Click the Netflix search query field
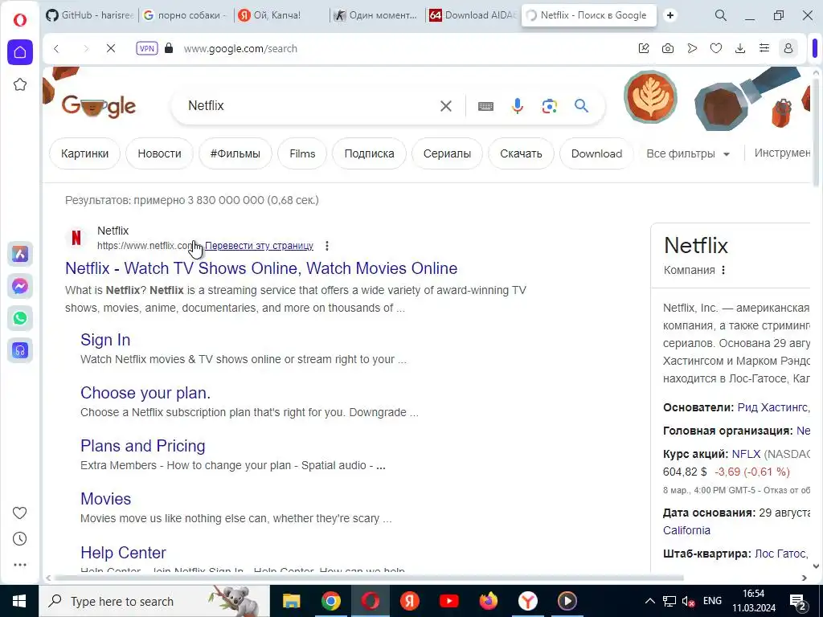The height and width of the screenshot is (617, 823). pos(309,105)
